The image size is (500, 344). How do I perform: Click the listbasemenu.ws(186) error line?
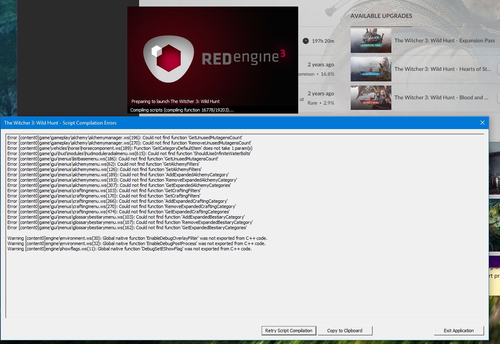coord(113,159)
